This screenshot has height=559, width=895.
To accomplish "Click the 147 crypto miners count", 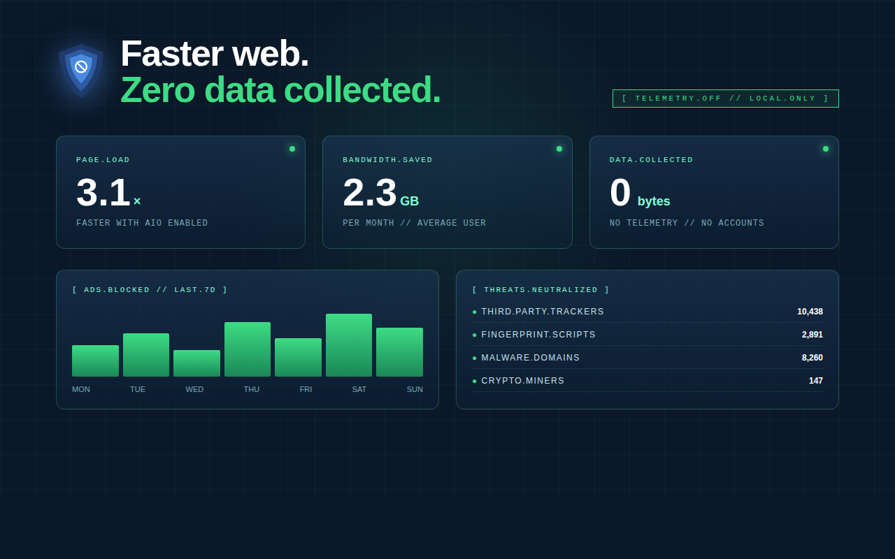I will click(x=816, y=381).
